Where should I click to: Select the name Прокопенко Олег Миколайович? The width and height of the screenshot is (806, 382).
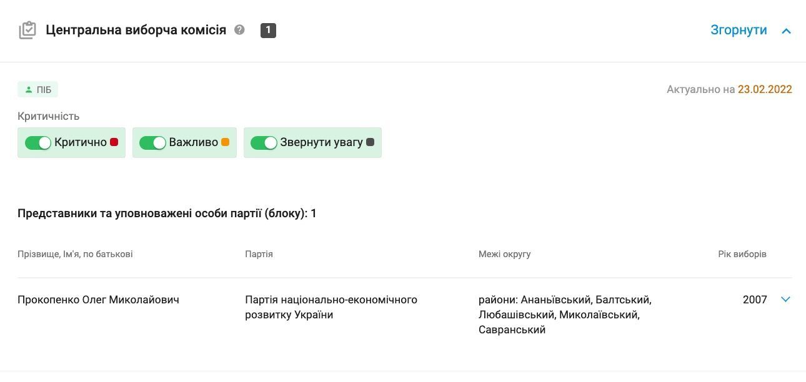click(98, 300)
